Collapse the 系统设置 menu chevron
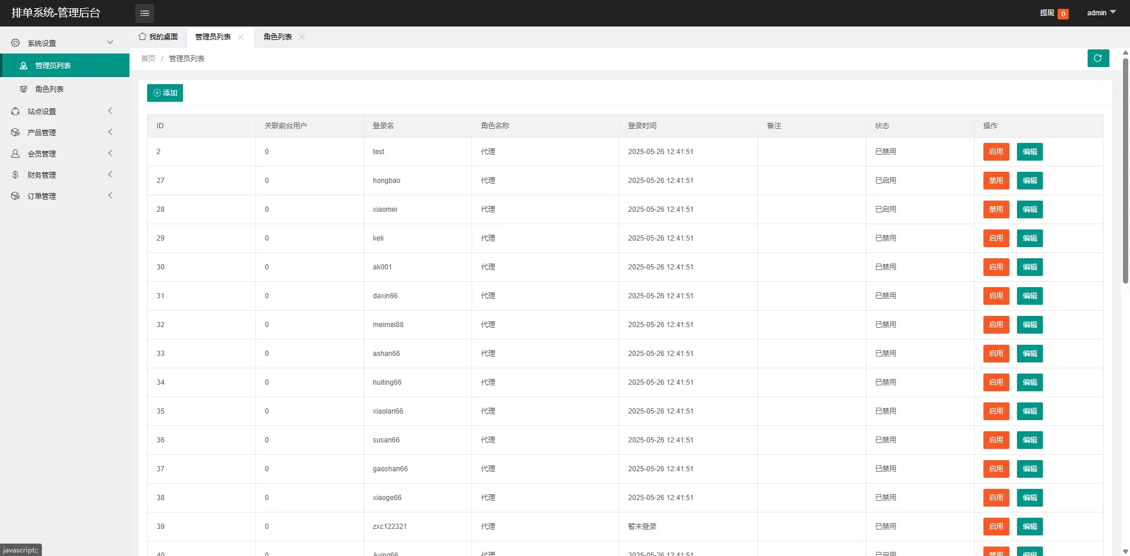Screen dimensions: 1130x556 (x=110, y=42)
